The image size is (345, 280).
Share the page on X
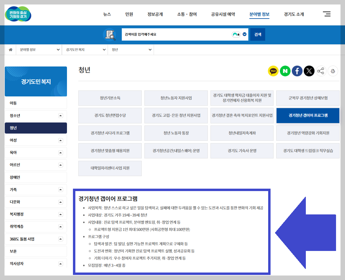click(x=309, y=71)
